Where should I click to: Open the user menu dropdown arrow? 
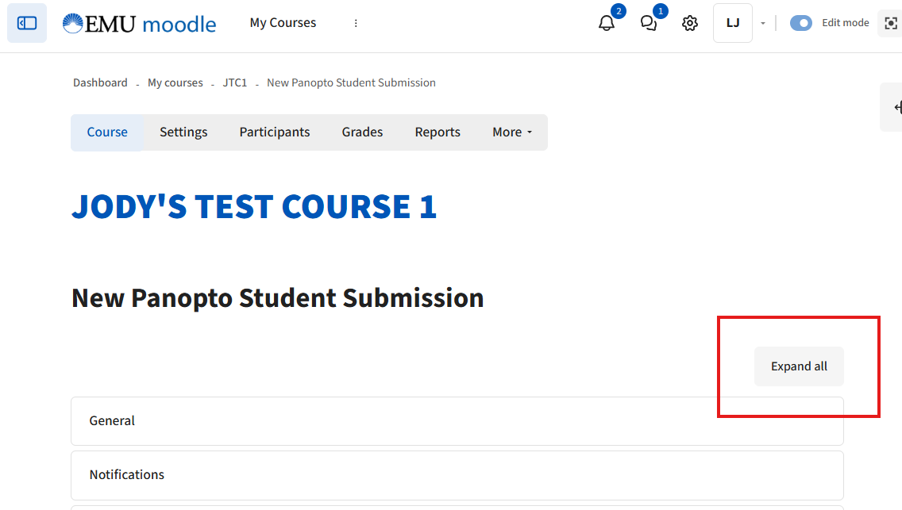tap(763, 23)
